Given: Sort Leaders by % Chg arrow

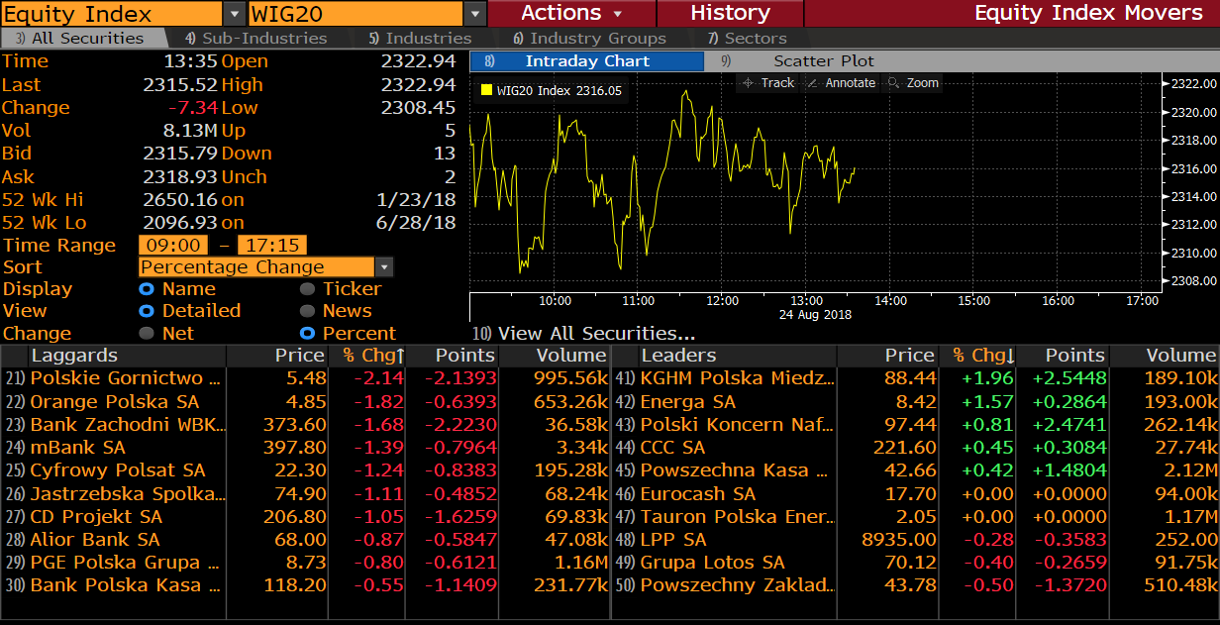Looking at the screenshot, I should pyautogui.click(x=1010, y=356).
